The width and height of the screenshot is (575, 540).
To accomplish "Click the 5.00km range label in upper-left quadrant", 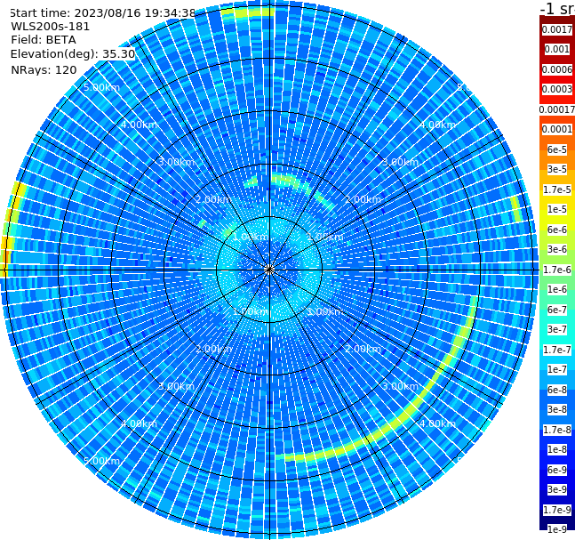I will click(x=101, y=87).
